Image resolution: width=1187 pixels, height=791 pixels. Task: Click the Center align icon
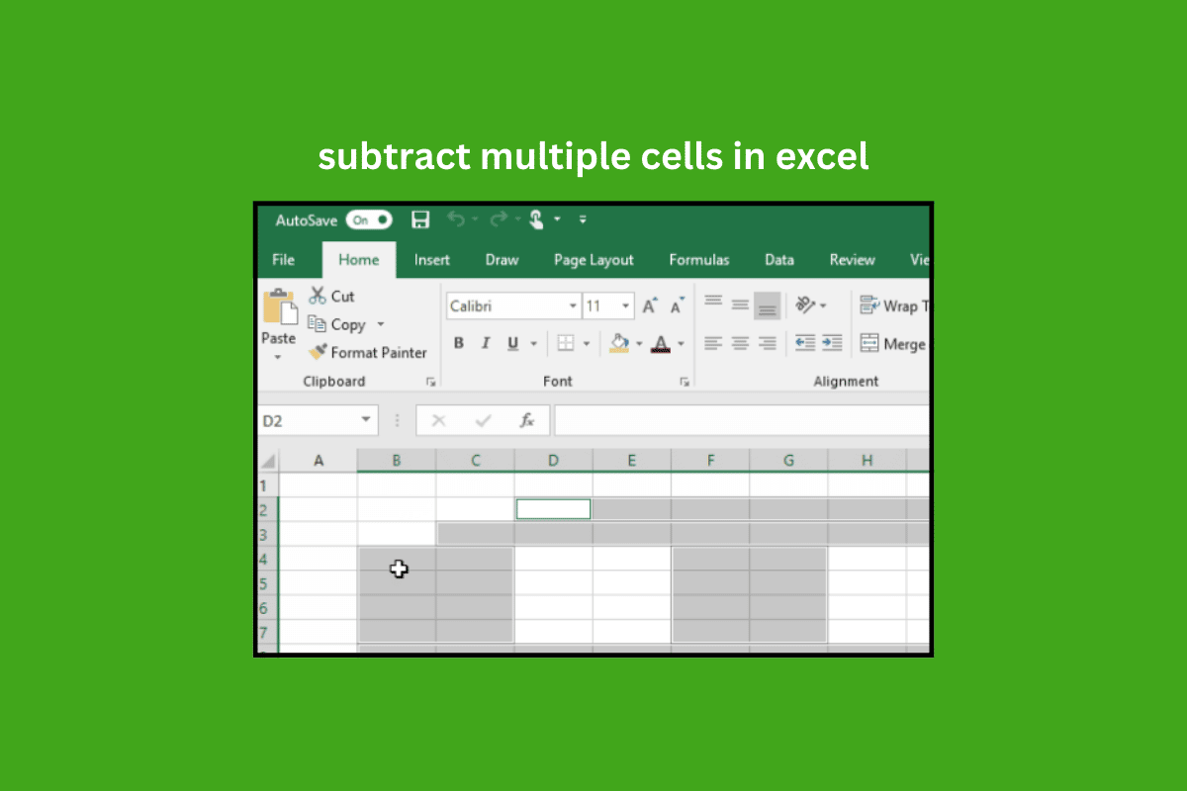740,343
